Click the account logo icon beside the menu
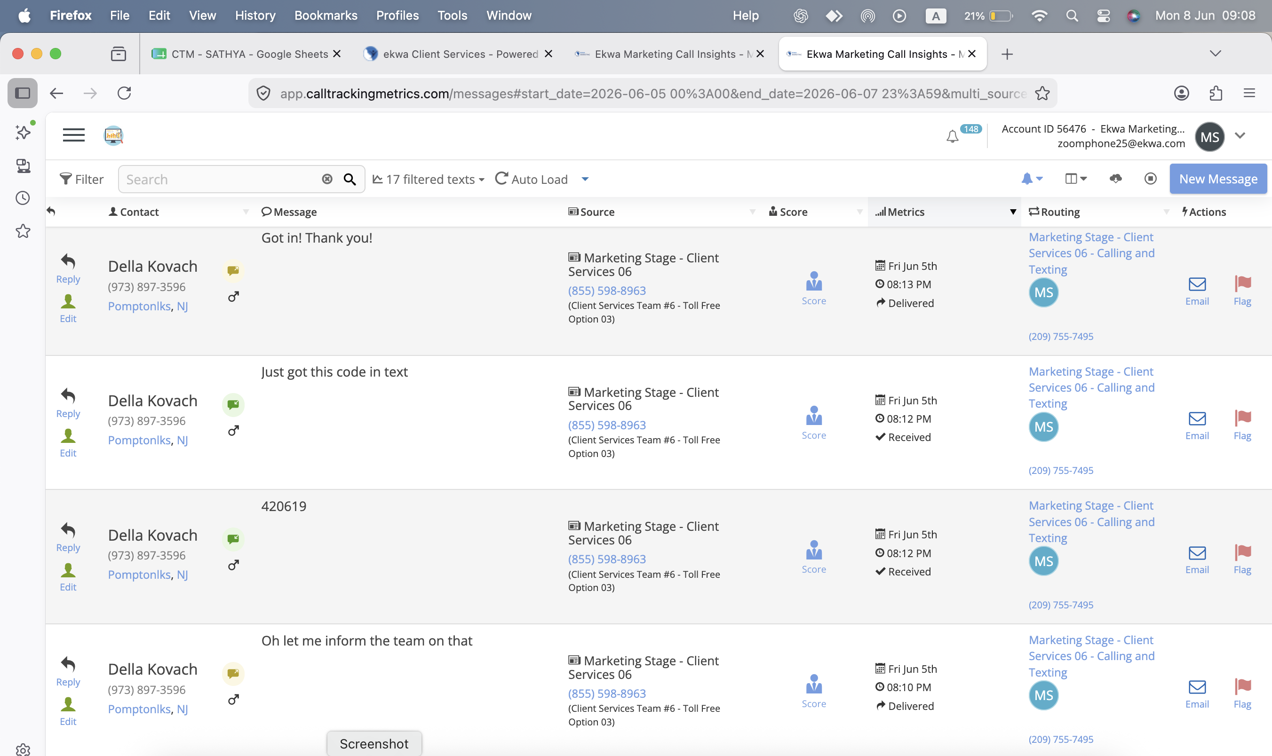This screenshot has width=1272, height=756. click(113, 135)
